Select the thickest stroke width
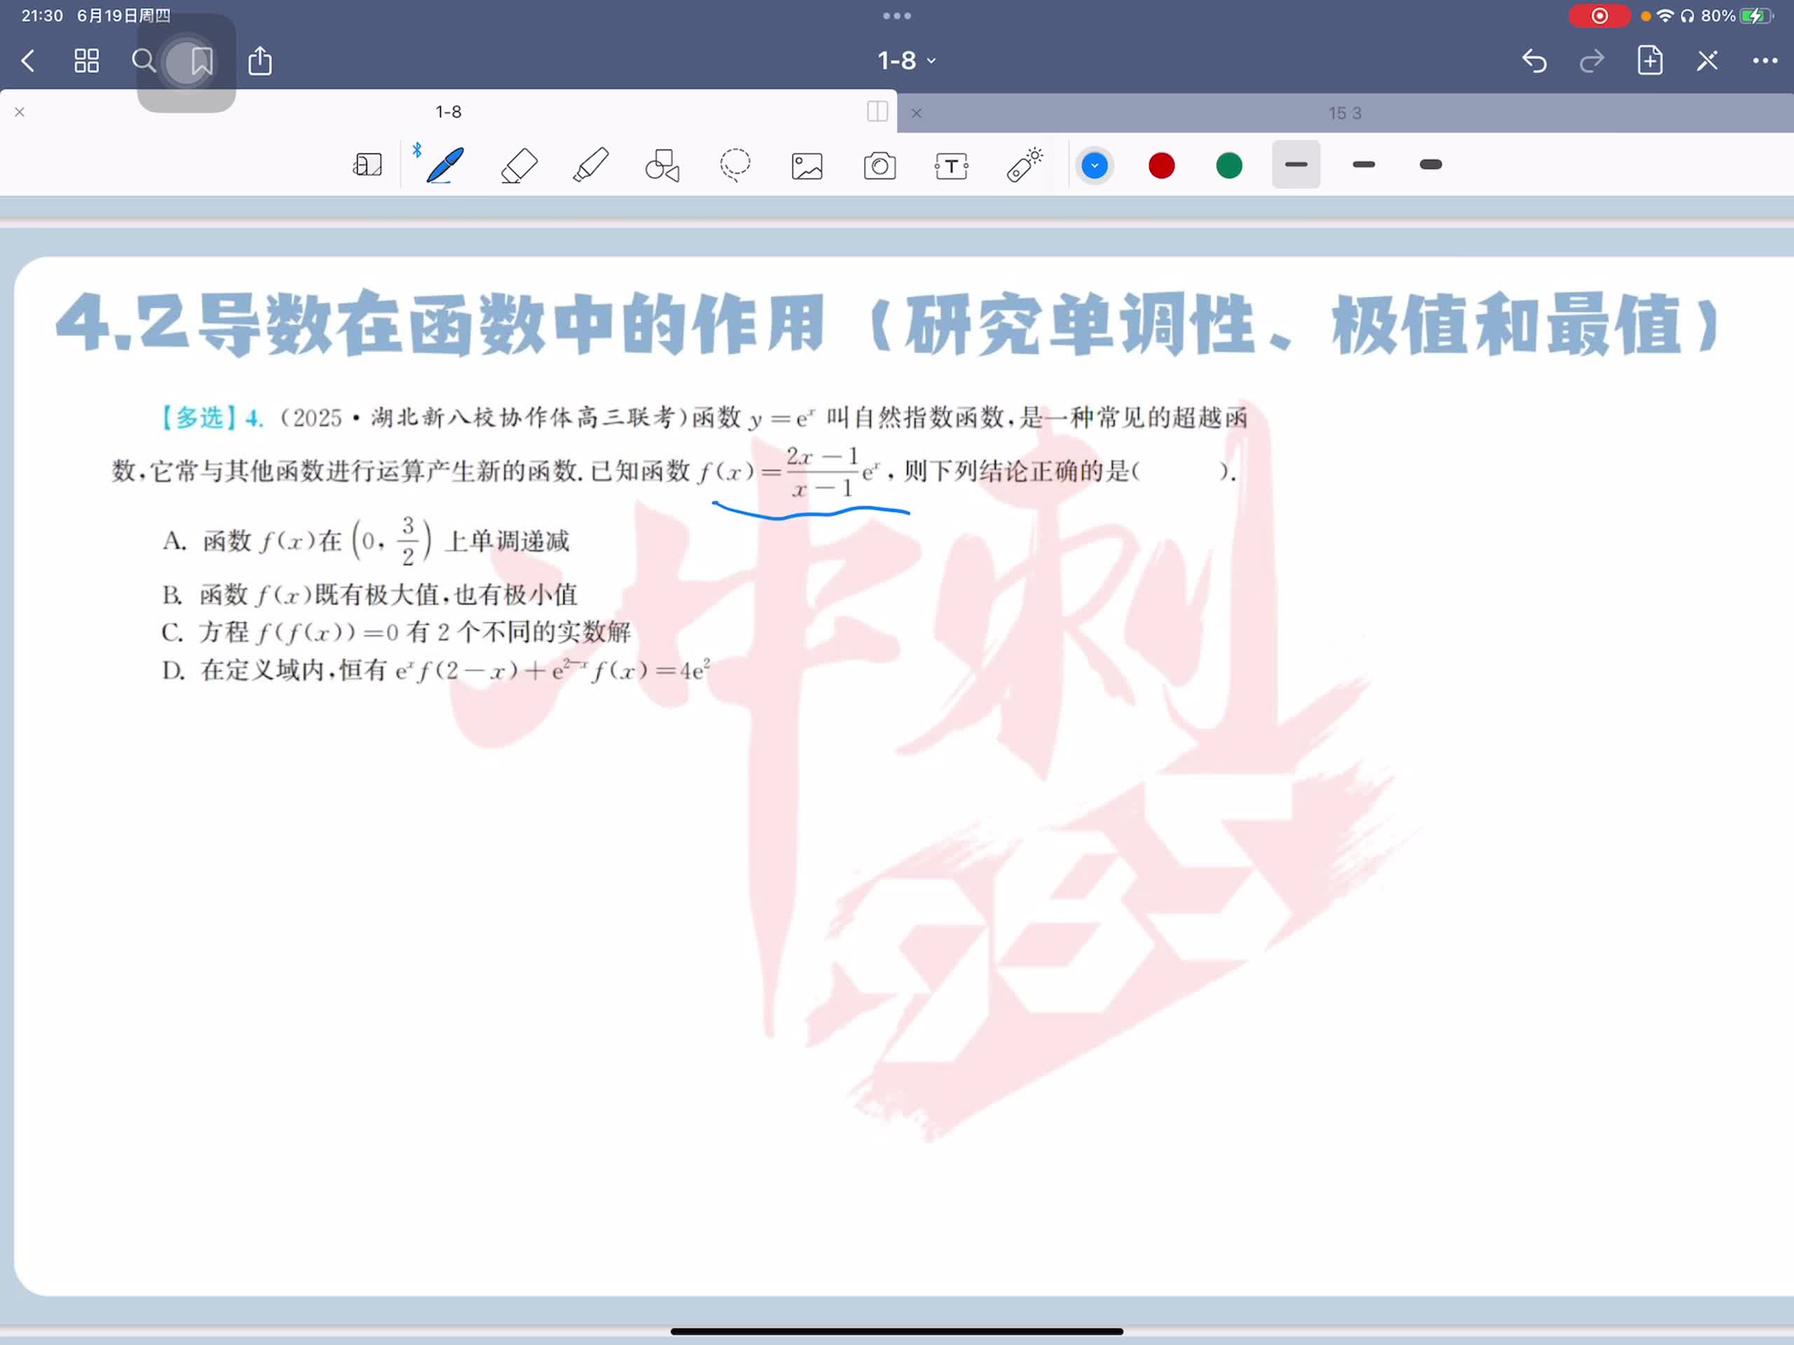 click(x=1431, y=165)
